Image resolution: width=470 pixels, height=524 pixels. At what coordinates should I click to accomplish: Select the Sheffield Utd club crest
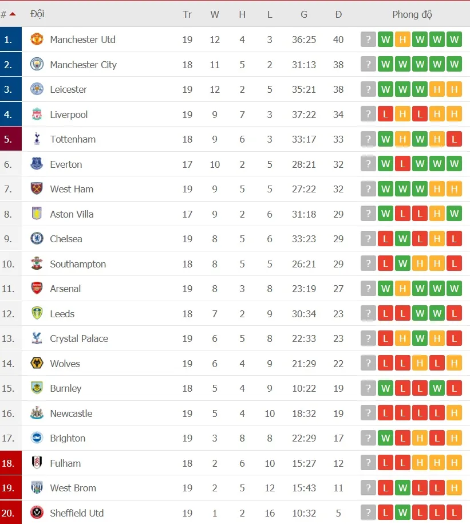coord(35,513)
